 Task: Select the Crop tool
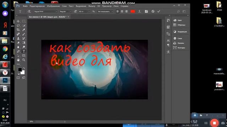18,30
